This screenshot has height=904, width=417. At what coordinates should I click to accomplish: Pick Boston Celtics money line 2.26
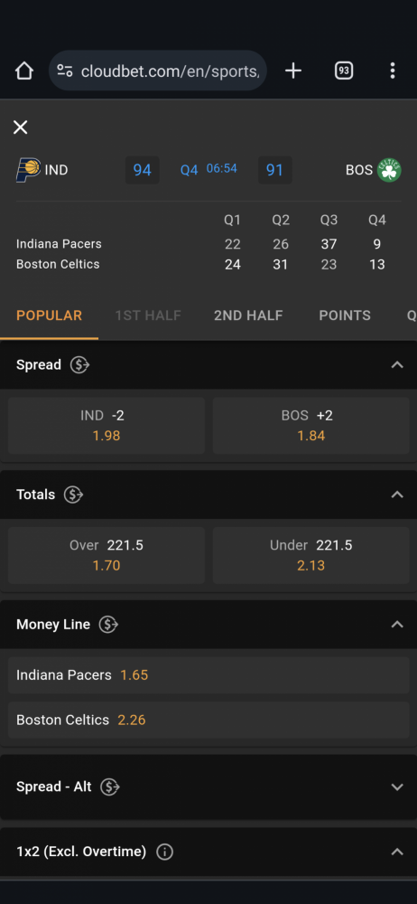pos(208,720)
